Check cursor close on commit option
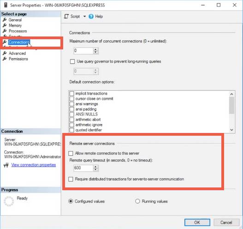243x229 pixels. 71,99
